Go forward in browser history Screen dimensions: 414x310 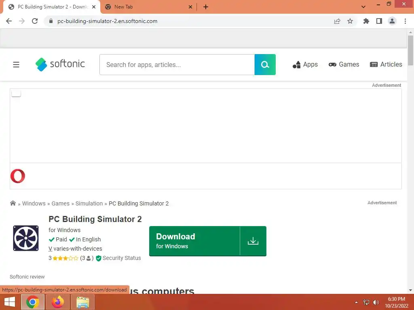pyautogui.click(x=22, y=21)
